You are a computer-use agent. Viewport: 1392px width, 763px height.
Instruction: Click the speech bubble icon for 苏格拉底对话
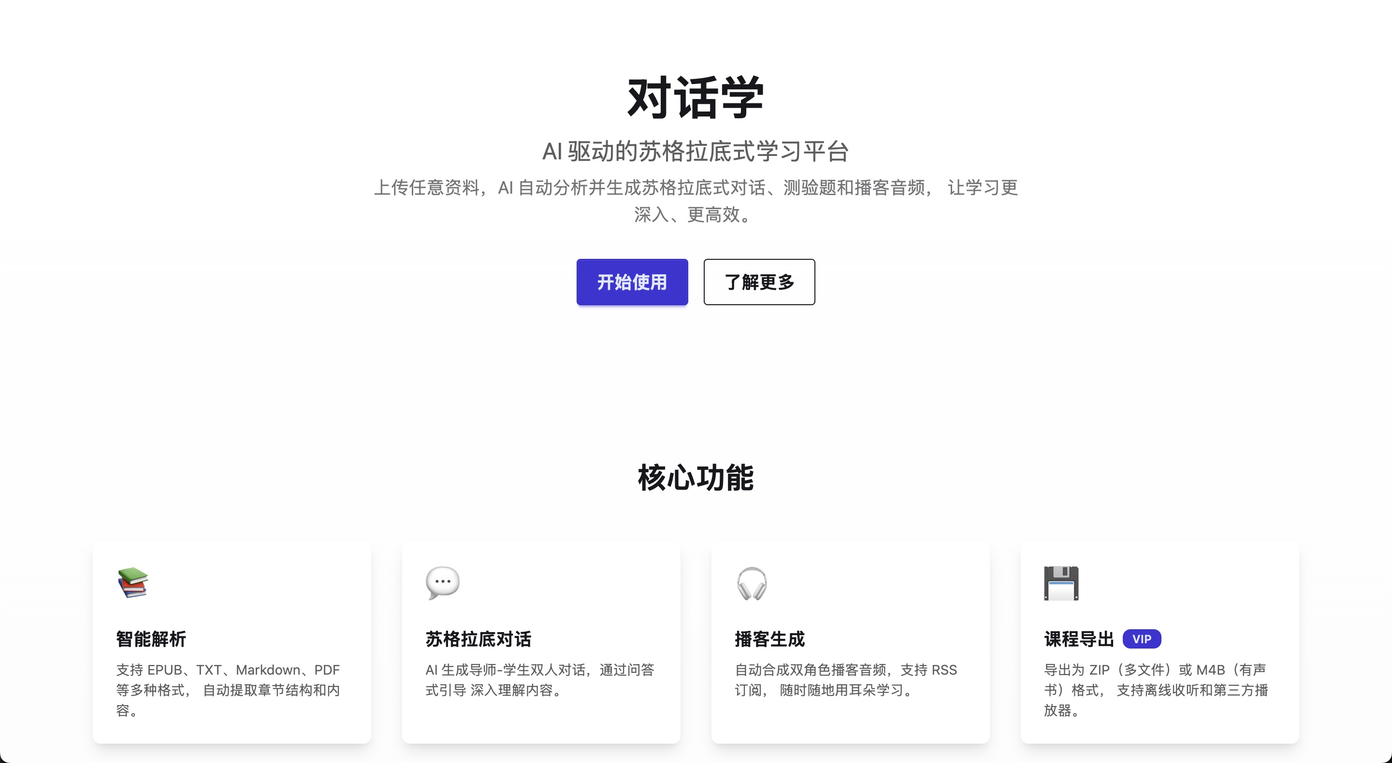(x=443, y=583)
